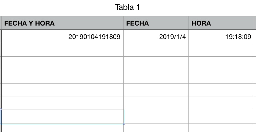
Task: Select FECHA cell directly above selected row
Action: pyautogui.click(x=156, y=103)
